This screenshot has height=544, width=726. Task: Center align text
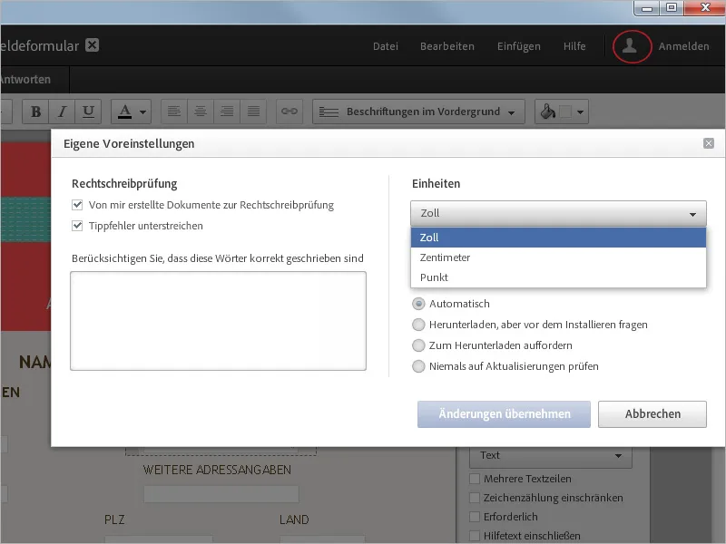[x=201, y=112]
